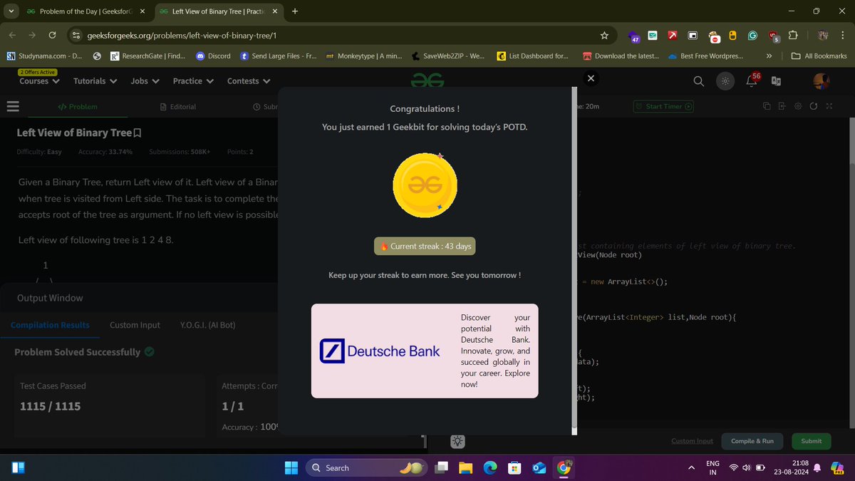Click the Grammarly extension icon
Viewport: 855px width, 481px height.
752,36
